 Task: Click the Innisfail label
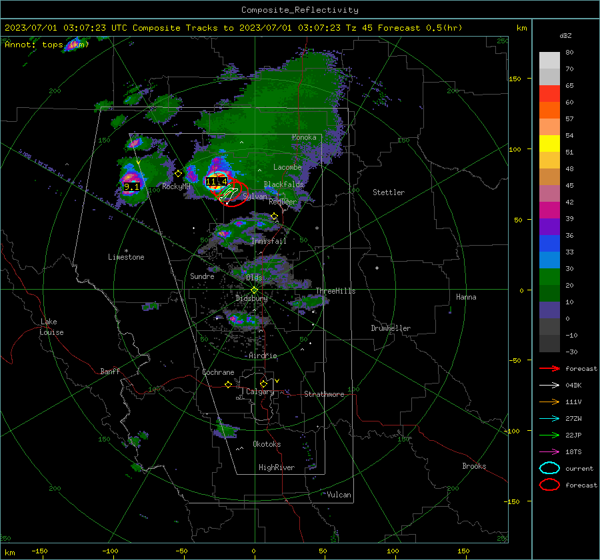pyautogui.click(x=269, y=241)
